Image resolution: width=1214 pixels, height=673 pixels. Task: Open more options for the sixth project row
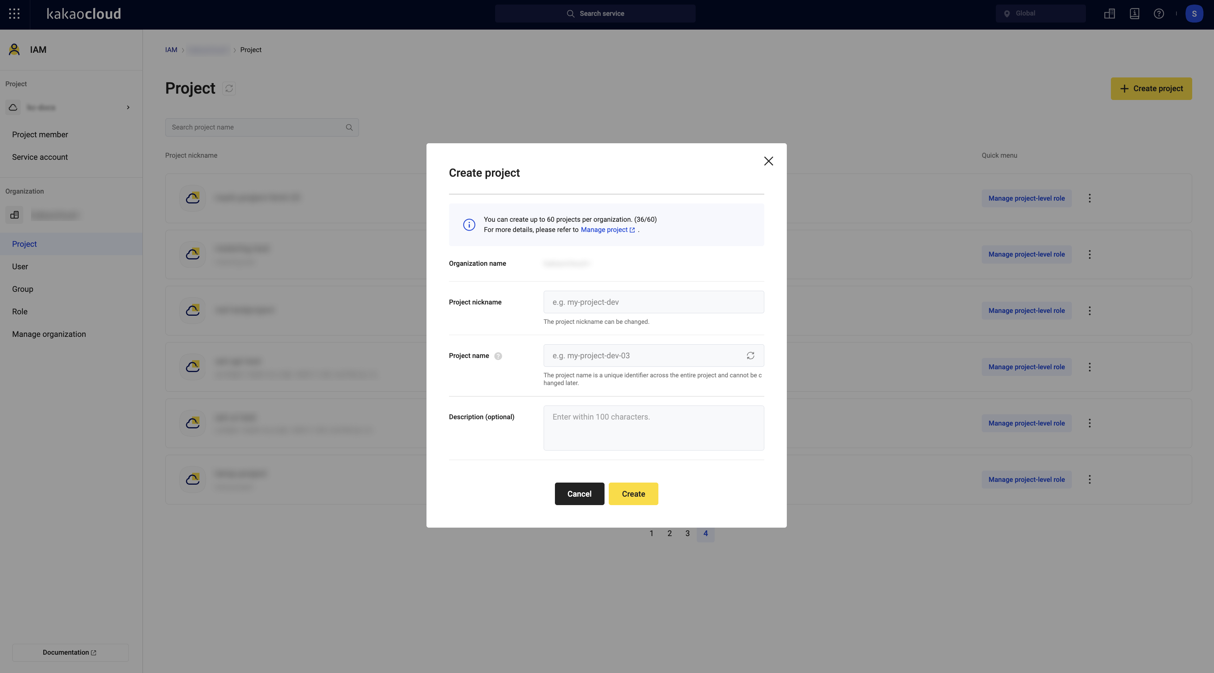pyautogui.click(x=1089, y=480)
